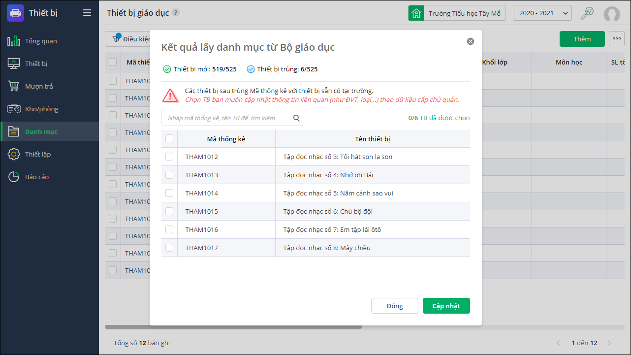
Task: Click the Đóng button
Action: pyautogui.click(x=395, y=306)
